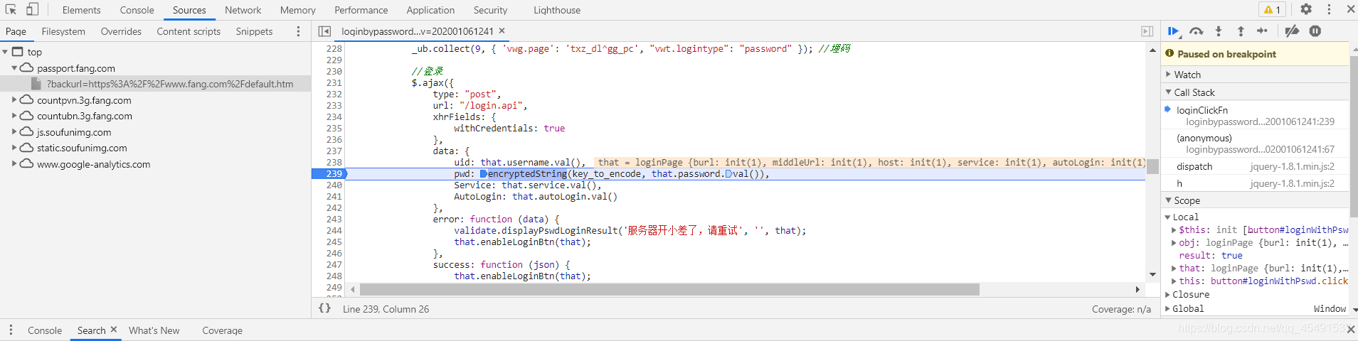This screenshot has height=341, width=1358.
Task: Step into next function call
Action: click(x=1219, y=31)
